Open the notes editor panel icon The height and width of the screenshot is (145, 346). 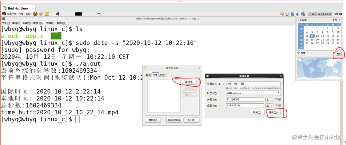(46, 14)
